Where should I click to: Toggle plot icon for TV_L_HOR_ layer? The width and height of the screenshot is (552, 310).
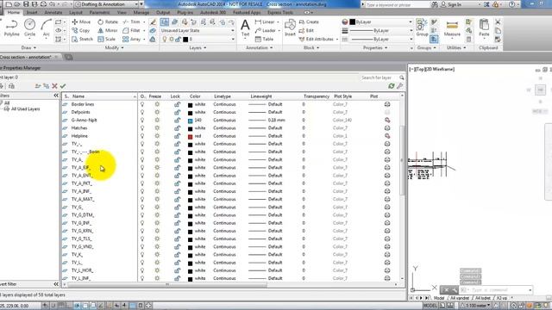pos(387,270)
